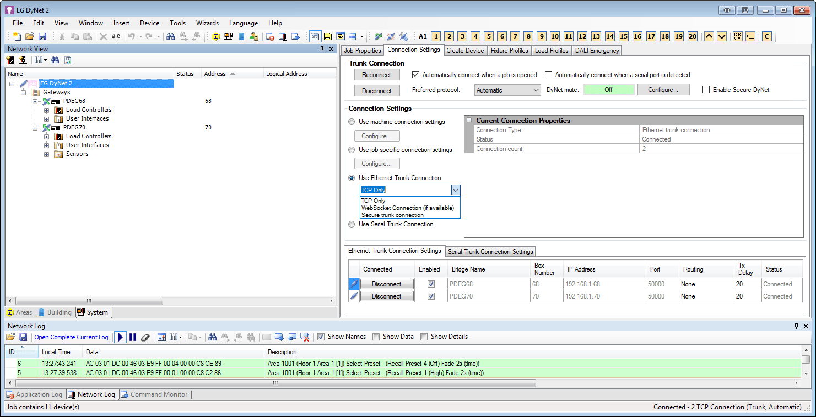This screenshot has width=816, height=417.
Task: Click the Save icon in the main toolbar
Action: point(42,36)
